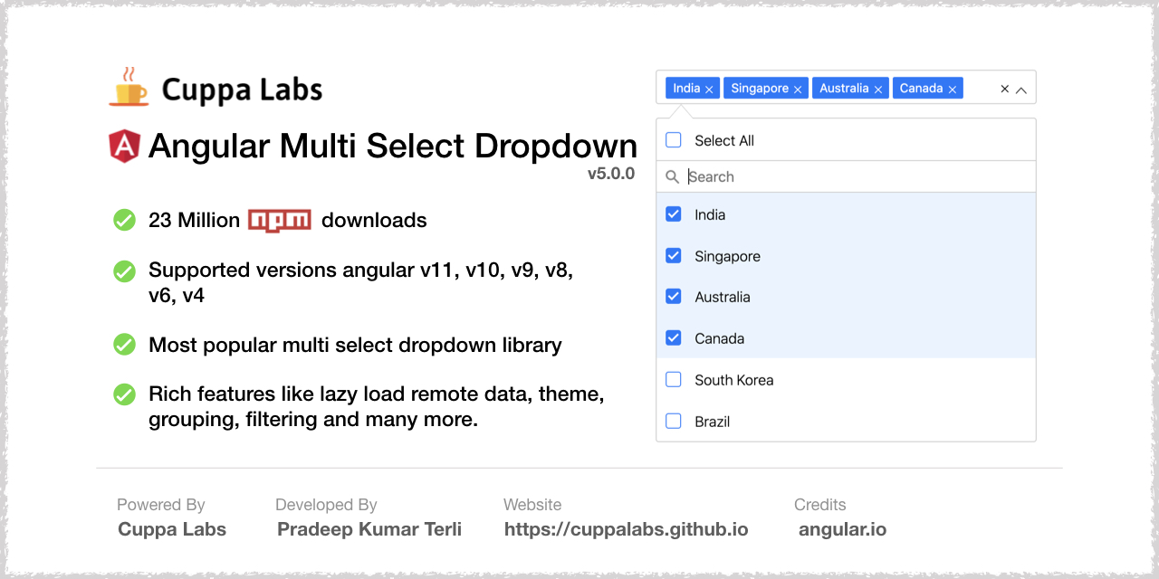Remove the Singapore tag chip
Screen dimensions: 1159x579
[x=798, y=88]
